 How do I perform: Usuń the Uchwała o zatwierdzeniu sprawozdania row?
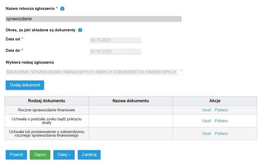point(206,133)
